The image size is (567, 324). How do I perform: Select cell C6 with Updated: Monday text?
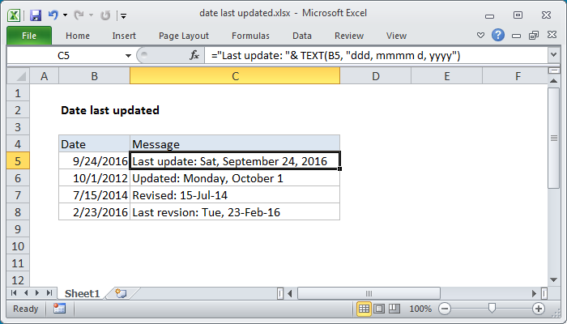click(235, 178)
